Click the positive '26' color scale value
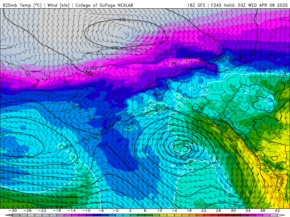Screen dimensions: 290x217 pos(219,210)
